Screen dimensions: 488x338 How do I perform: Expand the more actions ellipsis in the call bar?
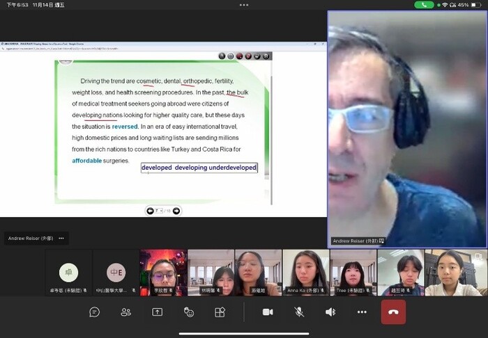pos(362,312)
